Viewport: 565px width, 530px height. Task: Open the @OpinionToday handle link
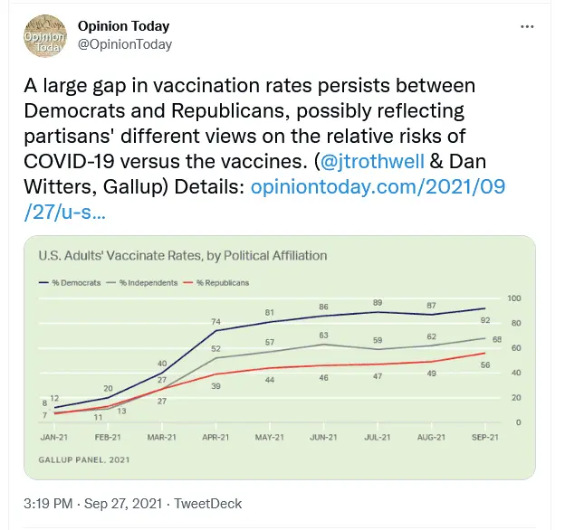(x=125, y=44)
